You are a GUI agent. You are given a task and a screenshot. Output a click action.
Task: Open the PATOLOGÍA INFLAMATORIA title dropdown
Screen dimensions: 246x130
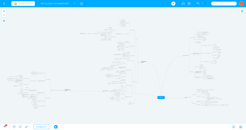[74, 3]
